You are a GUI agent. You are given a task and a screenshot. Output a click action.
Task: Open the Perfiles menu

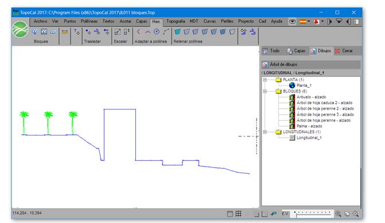(x=227, y=21)
